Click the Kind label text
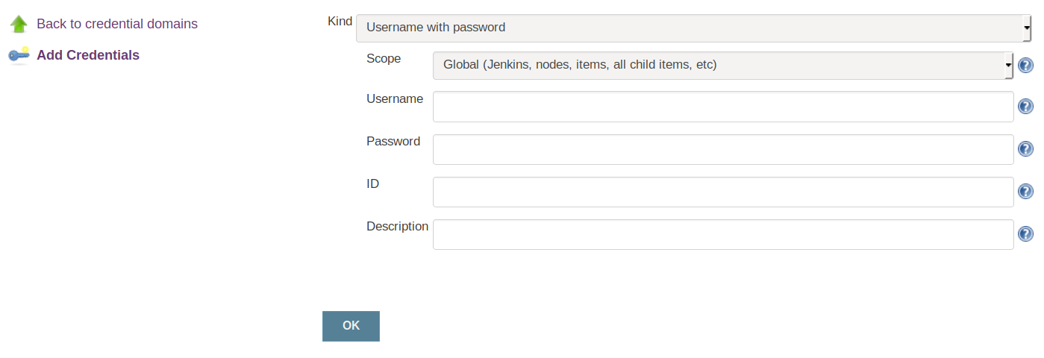Image resolution: width=1044 pixels, height=358 pixels. coord(340,21)
